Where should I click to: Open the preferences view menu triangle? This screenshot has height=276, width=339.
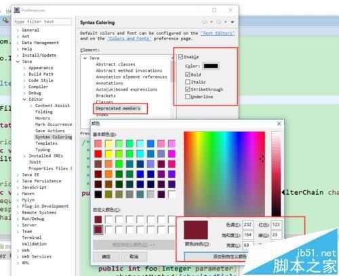click(x=233, y=22)
